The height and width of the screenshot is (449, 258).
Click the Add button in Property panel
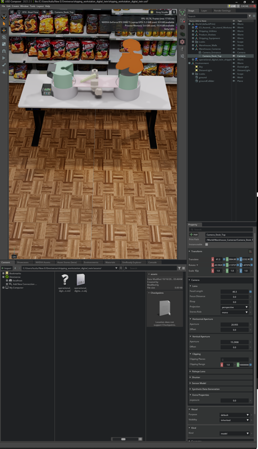194,234
